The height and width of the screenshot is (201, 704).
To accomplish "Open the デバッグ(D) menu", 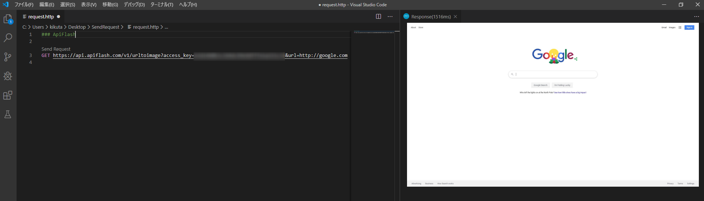I will (x=134, y=5).
